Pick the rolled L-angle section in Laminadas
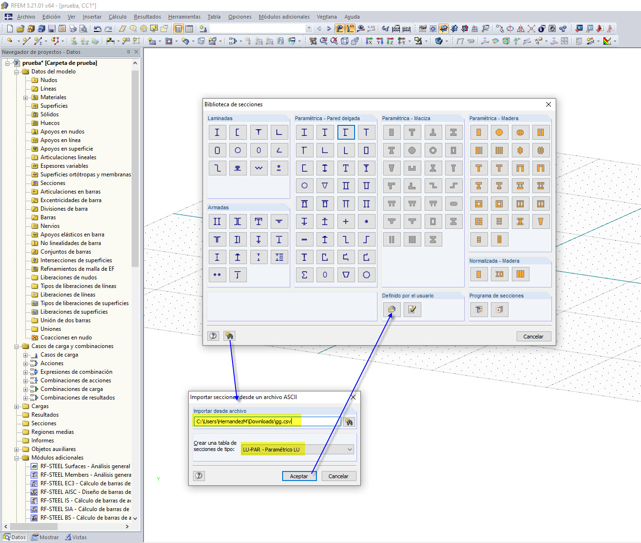641x543 pixels. (279, 133)
